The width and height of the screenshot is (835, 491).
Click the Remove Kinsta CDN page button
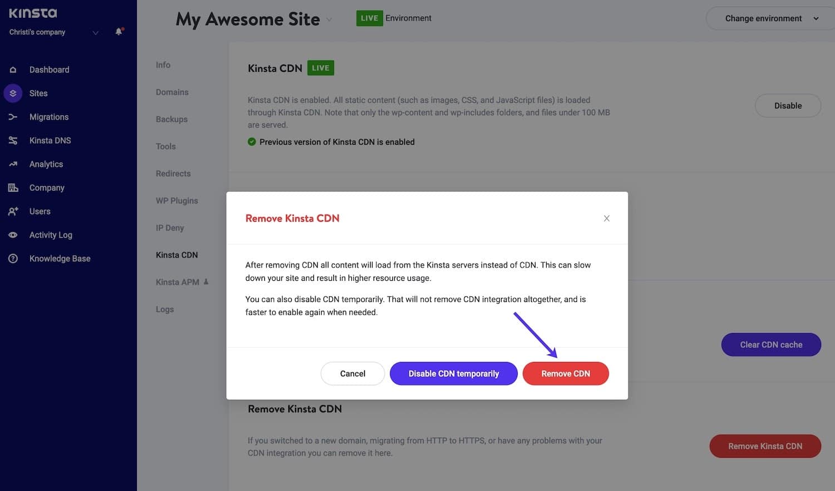click(x=765, y=446)
